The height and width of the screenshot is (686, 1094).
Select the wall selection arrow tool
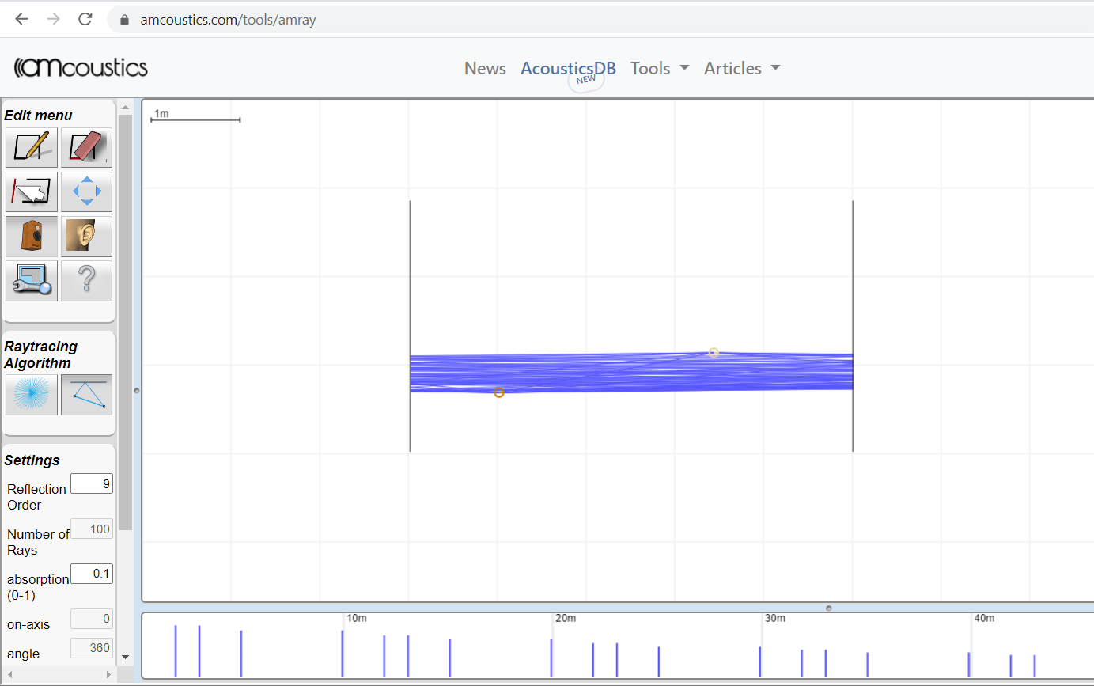pos(32,192)
